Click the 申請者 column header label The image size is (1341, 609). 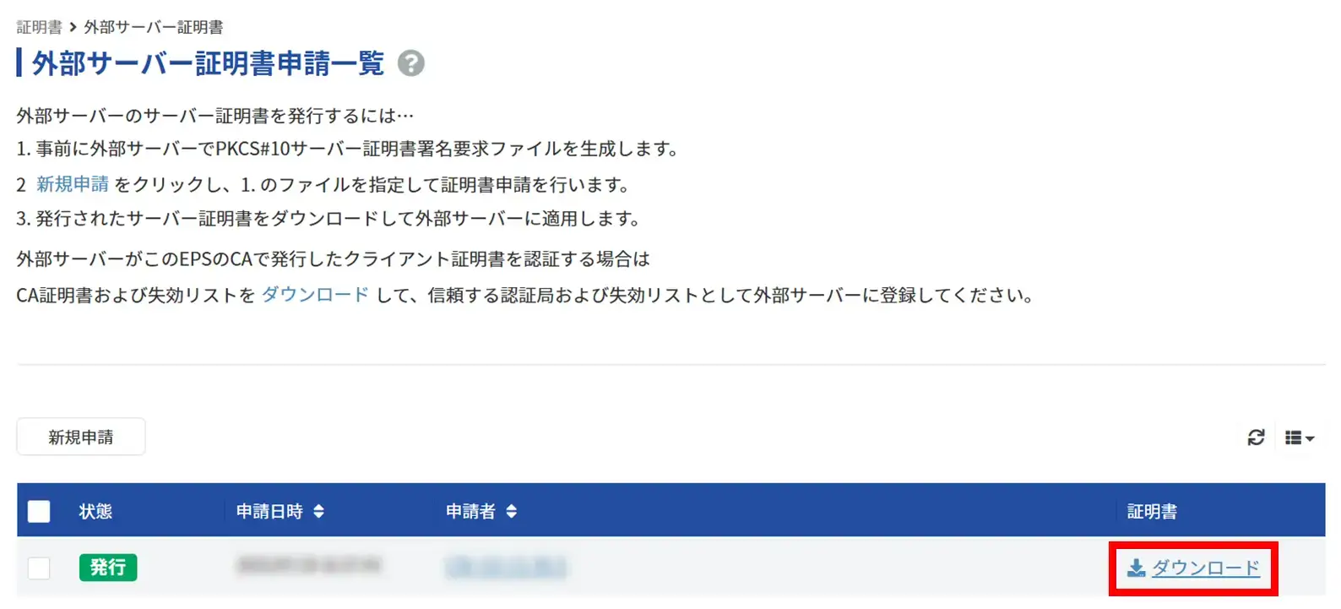click(470, 511)
